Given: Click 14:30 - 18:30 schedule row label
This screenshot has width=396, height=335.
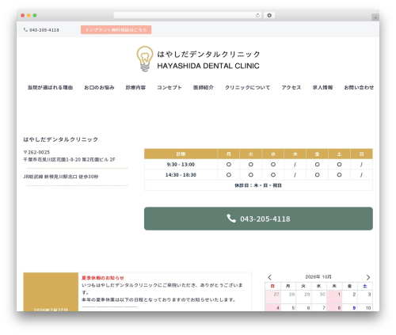Looking at the screenshot, I should pos(181,175).
